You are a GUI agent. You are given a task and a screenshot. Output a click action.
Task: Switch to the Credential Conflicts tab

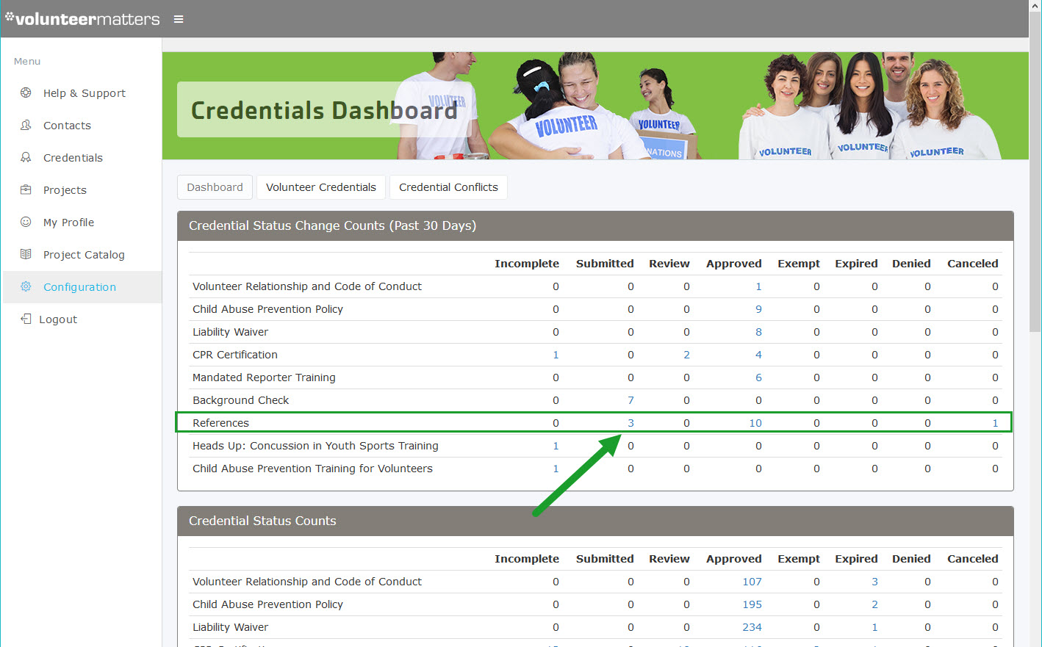pos(448,187)
